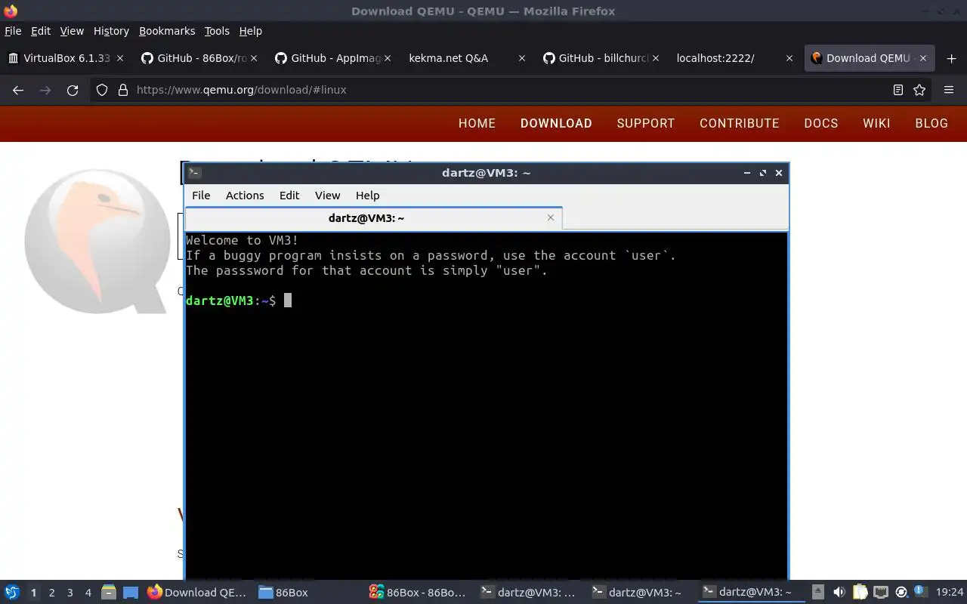Screen dimensions: 967x604
Task: Open the terminal window's File menu
Action: (201, 196)
